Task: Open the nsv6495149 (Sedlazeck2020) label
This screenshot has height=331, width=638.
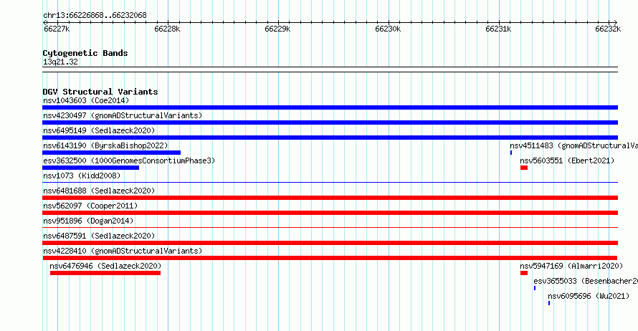Action: click(x=99, y=130)
